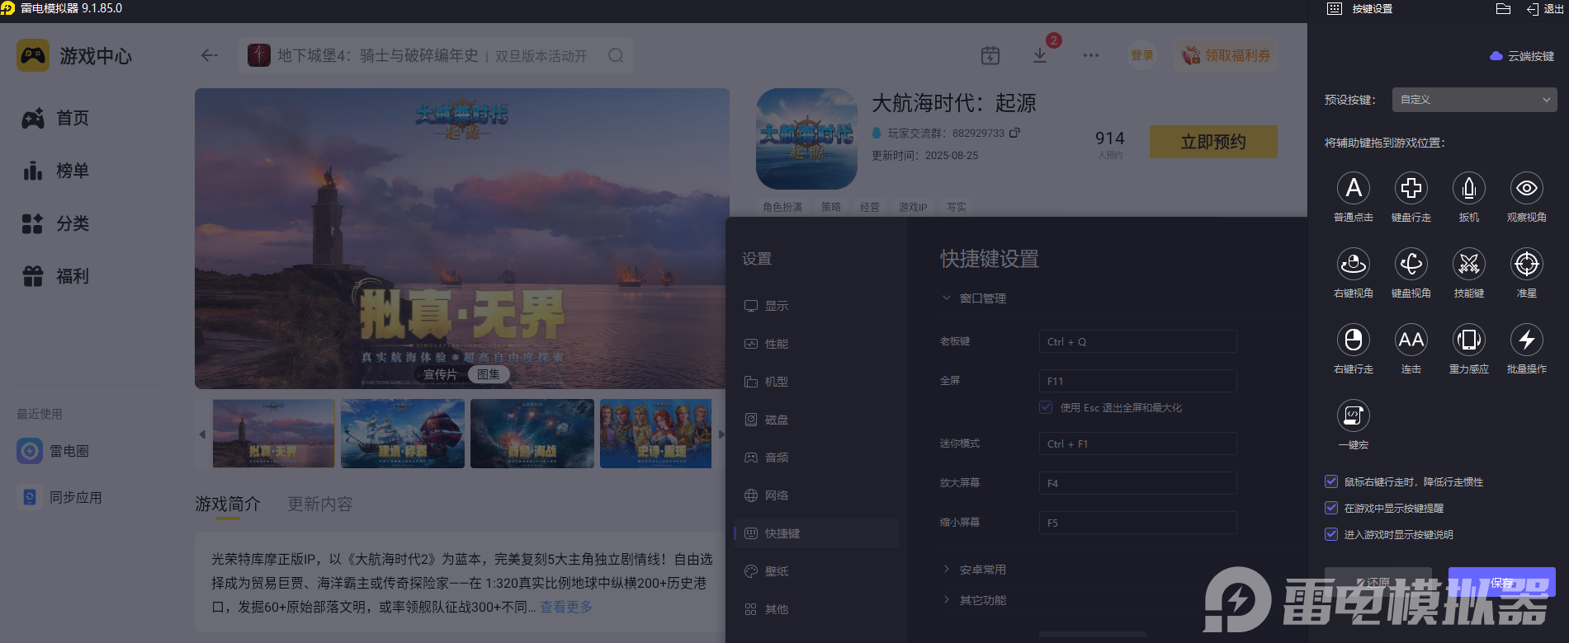Click the 老板键 Ctrl + Q shortcut field
This screenshot has width=1569, height=643.
[1137, 342]
